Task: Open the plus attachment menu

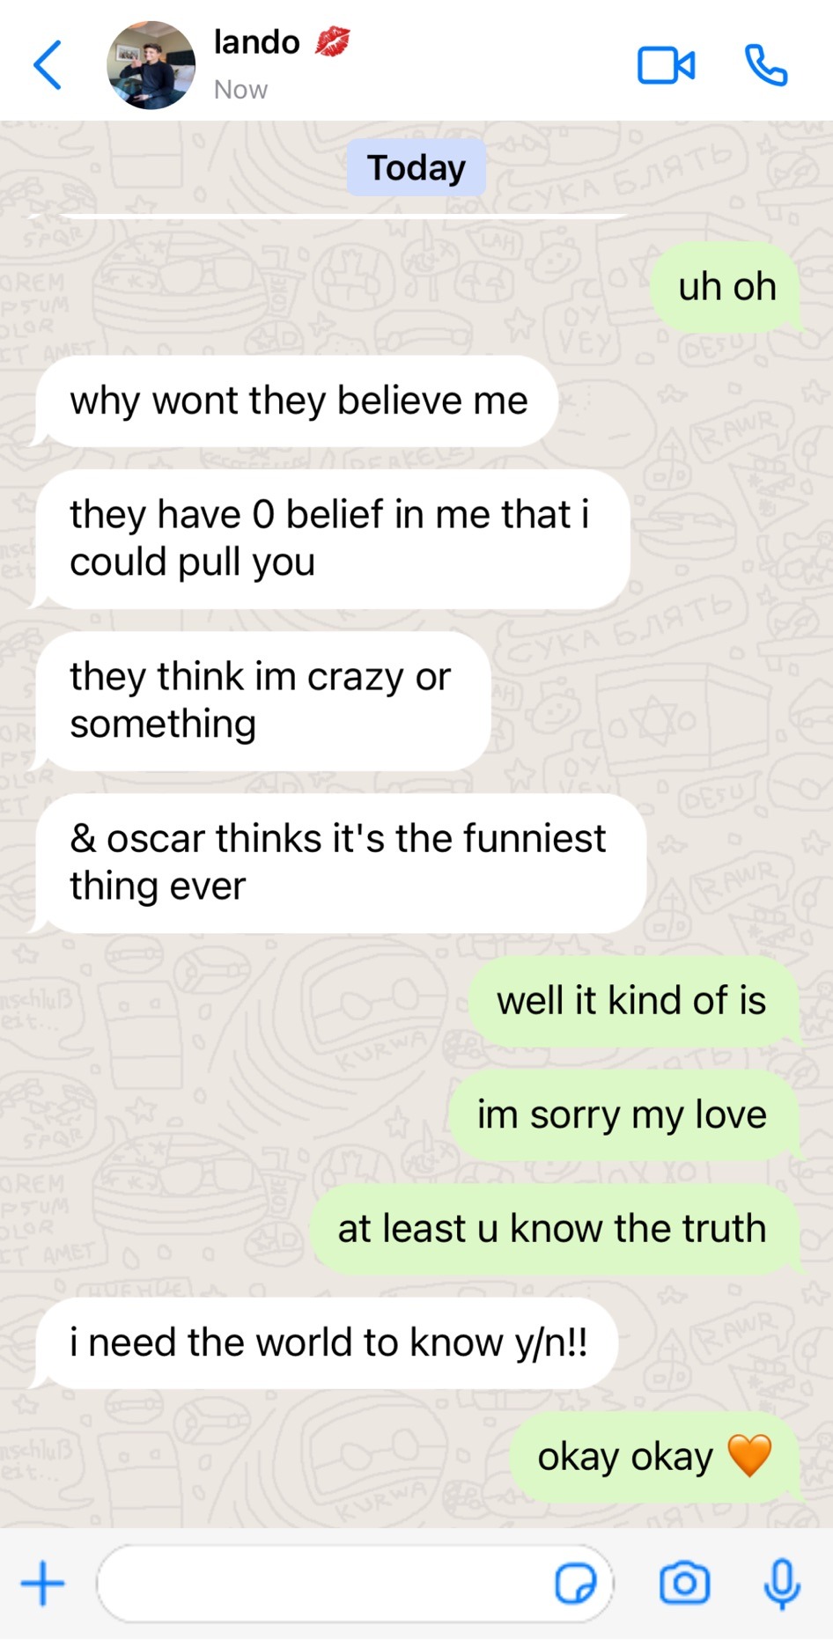Action: click(43, 1584)
